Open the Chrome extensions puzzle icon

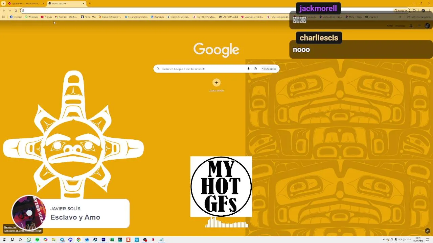pos(414,10)
